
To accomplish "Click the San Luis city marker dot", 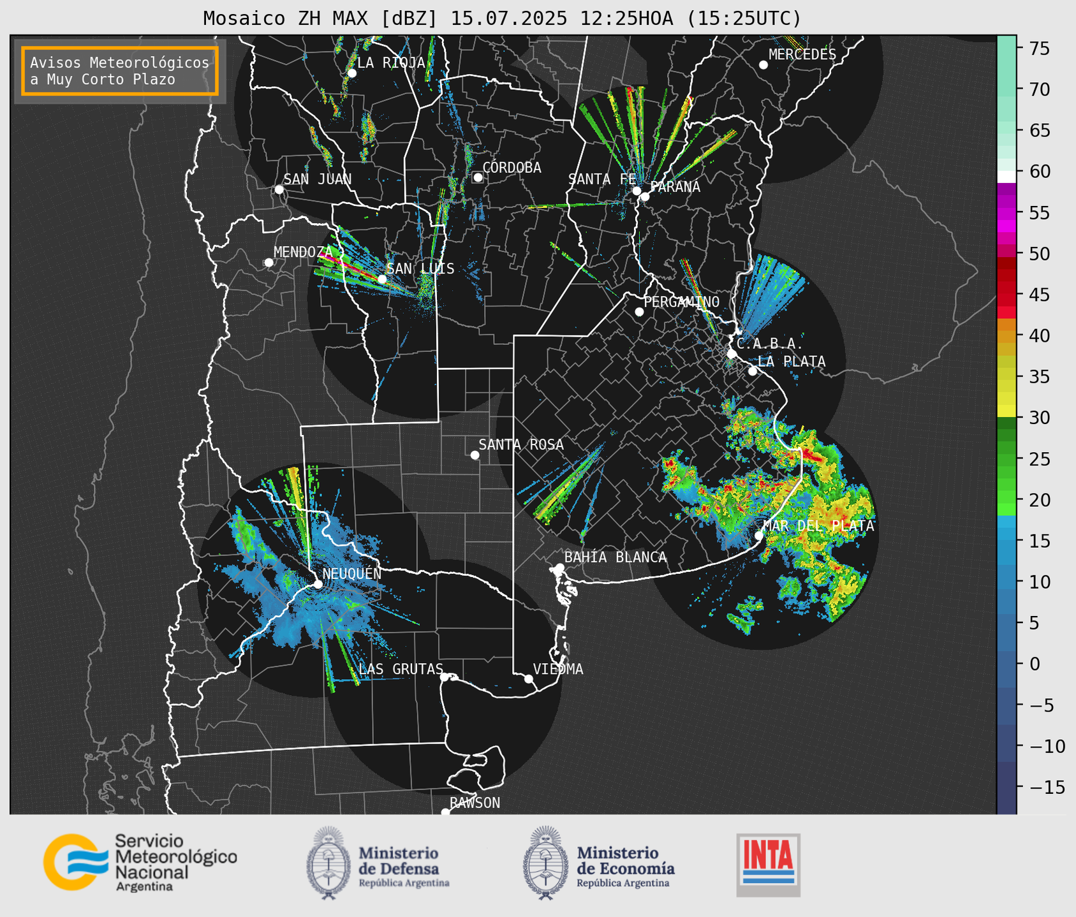I will (382, 279).
